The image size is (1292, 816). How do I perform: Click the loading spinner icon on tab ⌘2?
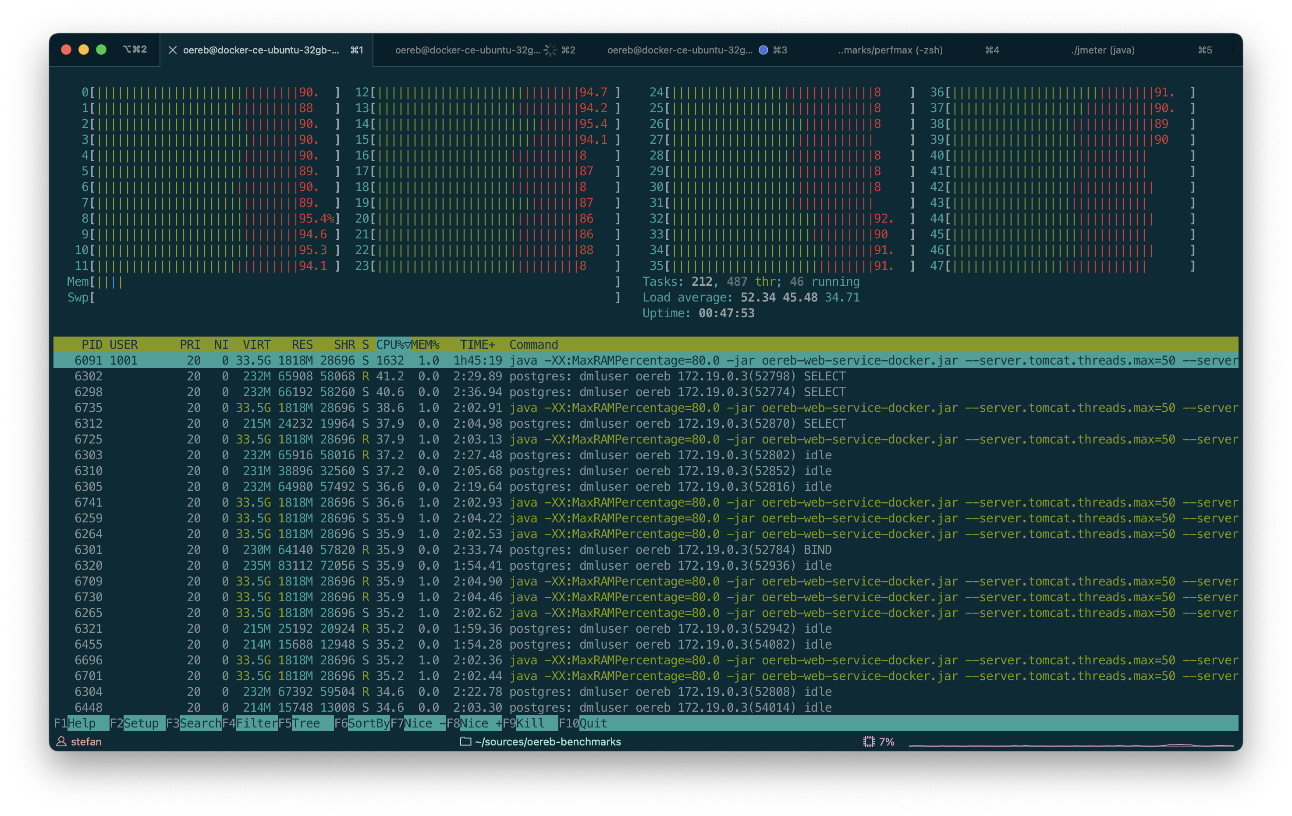[x=550, y=50]
